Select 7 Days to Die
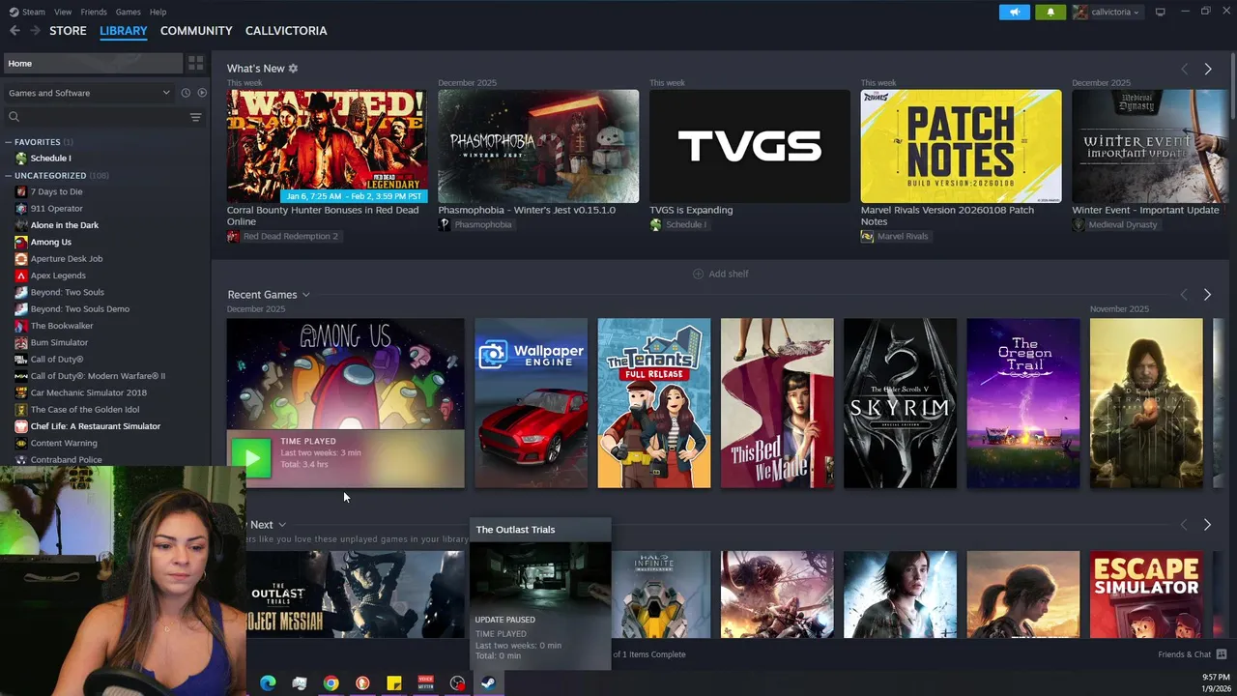The height and width of the screenshot is (696, 1237). click(56, 191)
